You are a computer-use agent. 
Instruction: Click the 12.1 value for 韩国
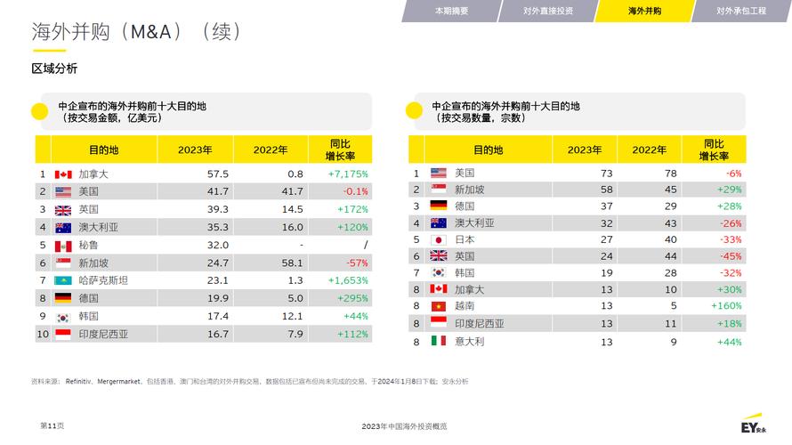[293, 317]
